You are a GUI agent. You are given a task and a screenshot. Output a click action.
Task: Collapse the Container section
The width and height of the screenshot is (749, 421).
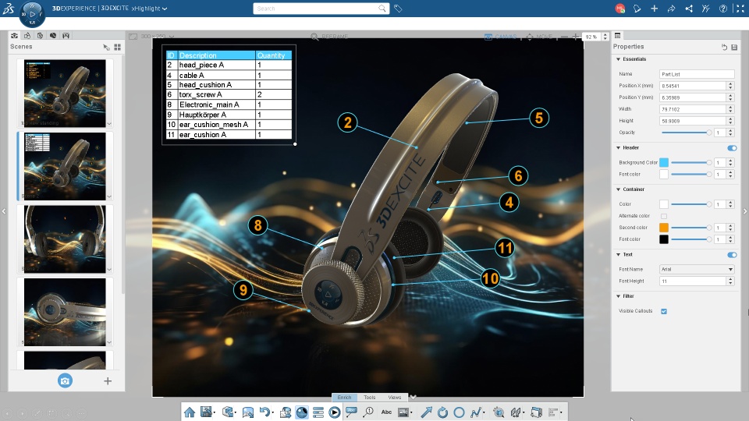(x=618, y=189)
